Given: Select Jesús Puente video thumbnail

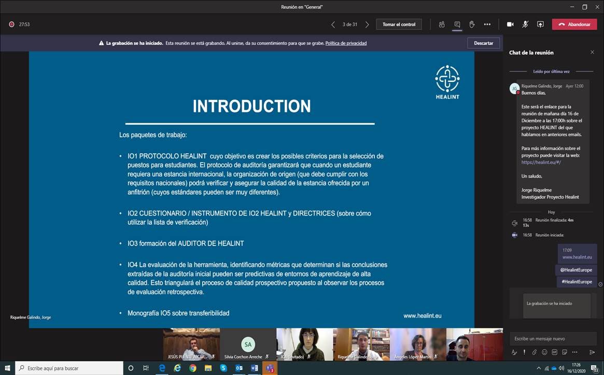Looking at the screenshot, I should (191, 344).
